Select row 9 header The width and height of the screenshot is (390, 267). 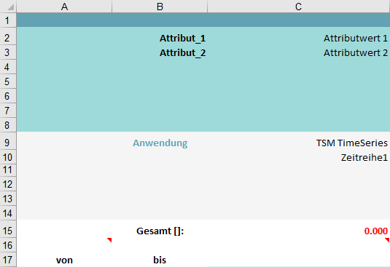pyautogui.click(x=8, y=143)
